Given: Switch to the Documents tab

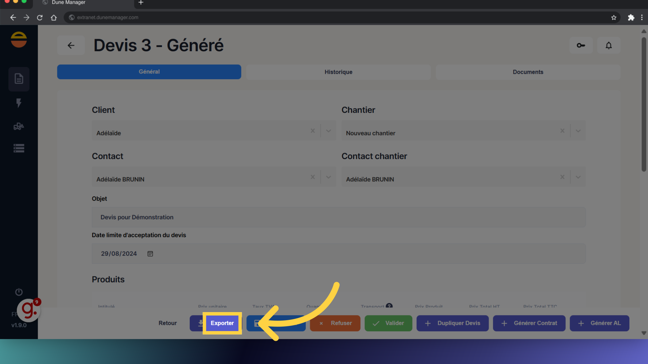Looking at the screenshot, I should click(528, 72).
